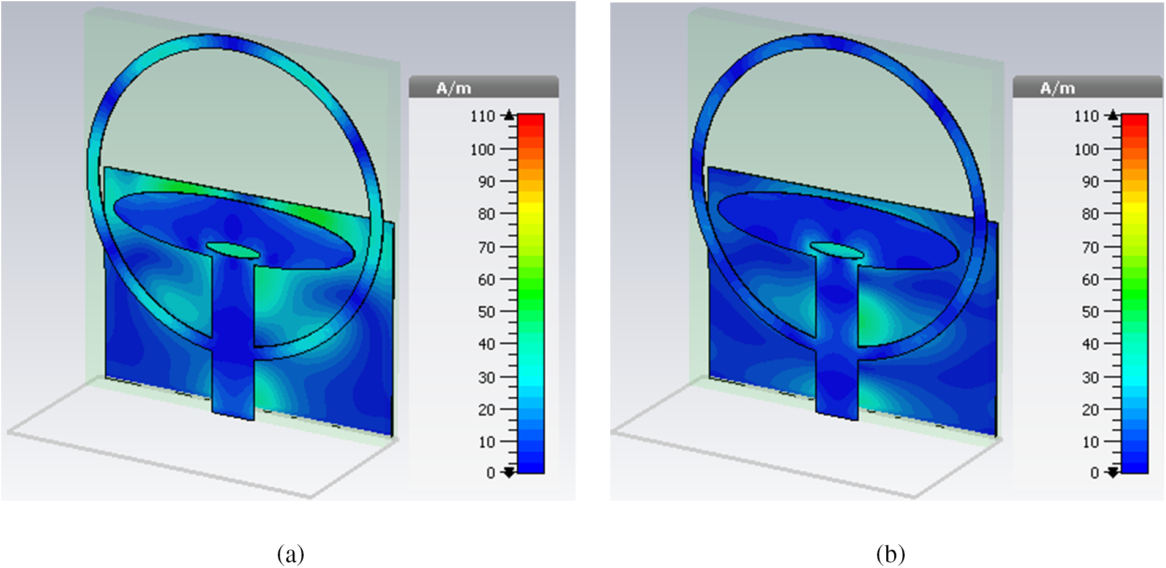Select the small ellipse atop feed line in (b)
The image size is (1166, 568).
point(837,250)
